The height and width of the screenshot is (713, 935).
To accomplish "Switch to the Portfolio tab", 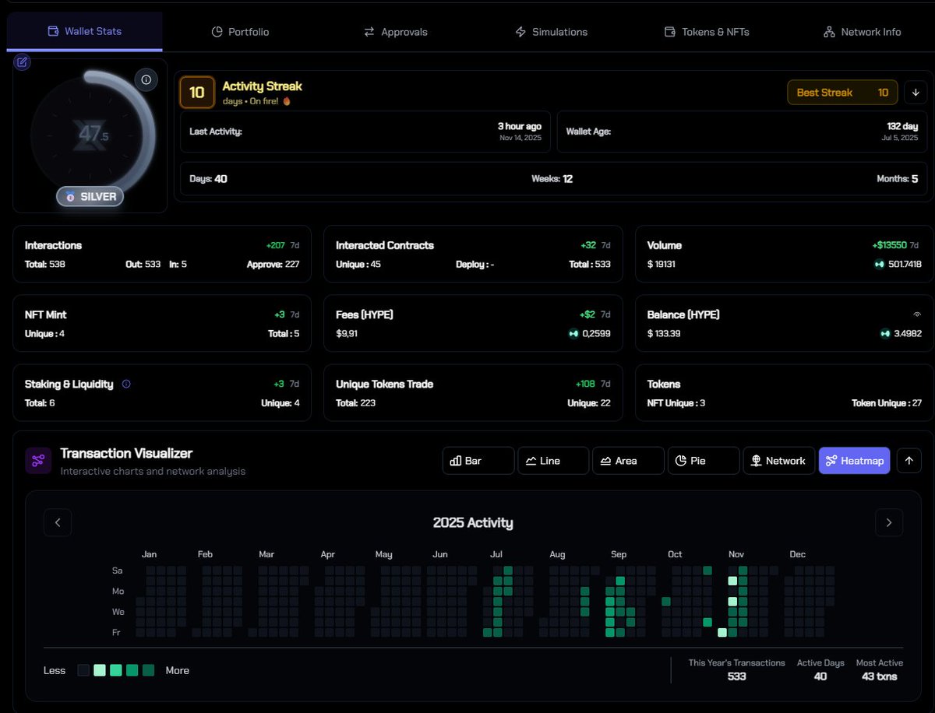I will tap(241, 32).
